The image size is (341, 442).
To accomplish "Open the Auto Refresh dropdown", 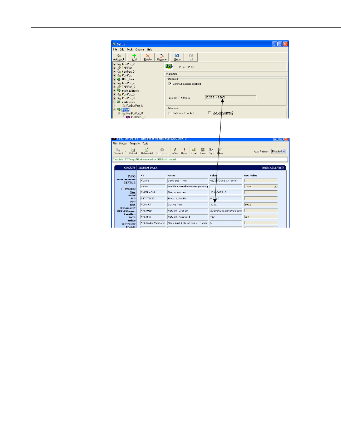I will tap(279, 151).
